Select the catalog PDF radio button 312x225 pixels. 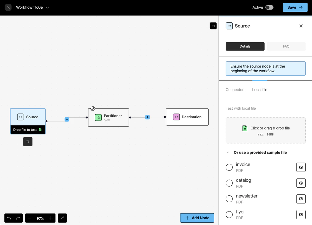point(229,183)
